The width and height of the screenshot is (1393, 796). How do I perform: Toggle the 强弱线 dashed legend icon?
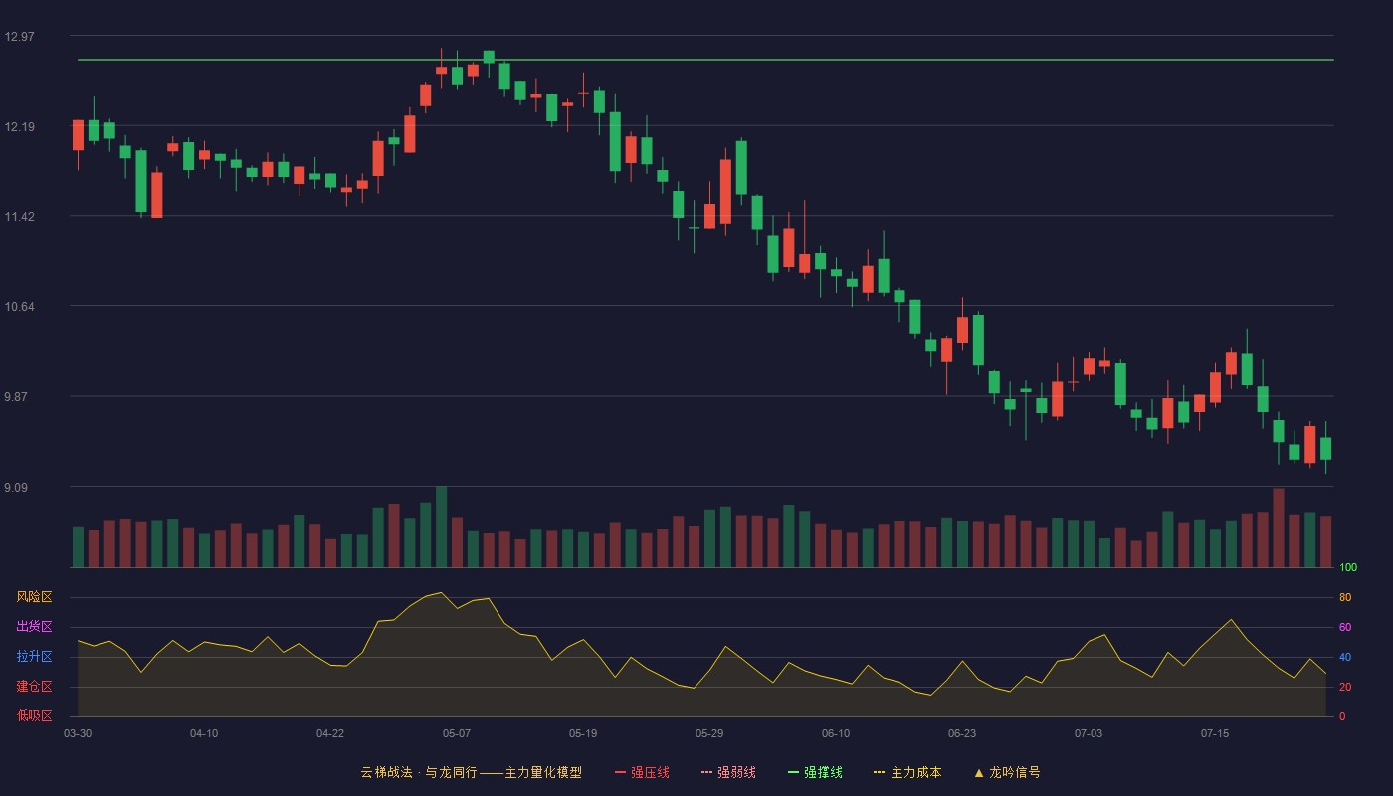pos(706,772)
